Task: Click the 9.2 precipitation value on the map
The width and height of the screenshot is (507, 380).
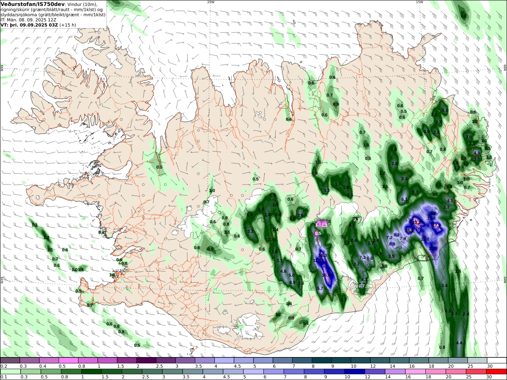Action: pyautogui.click(x=396, y=235)
